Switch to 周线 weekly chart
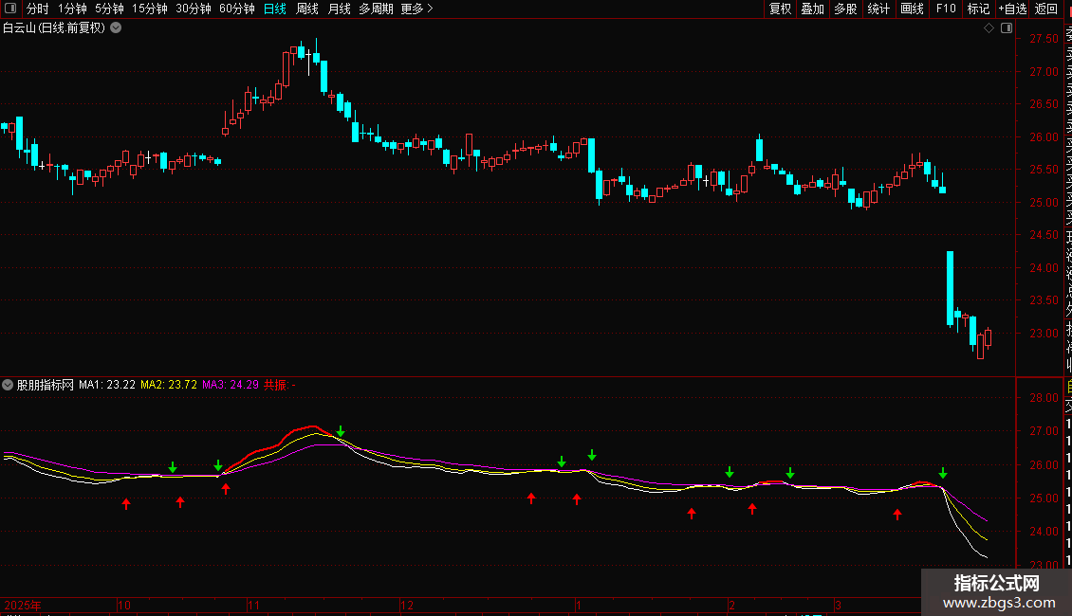The height and width of the screenshot is (616, 1072). pyautogui.click(x=307, y=9)
